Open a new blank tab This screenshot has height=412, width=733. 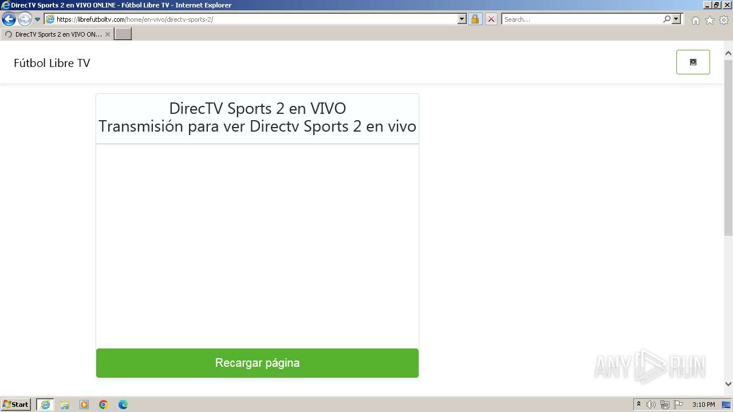123,34
